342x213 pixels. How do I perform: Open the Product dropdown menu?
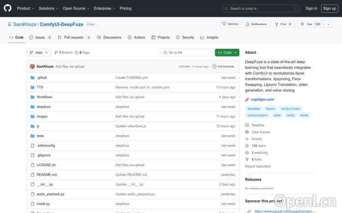[25, 8]
